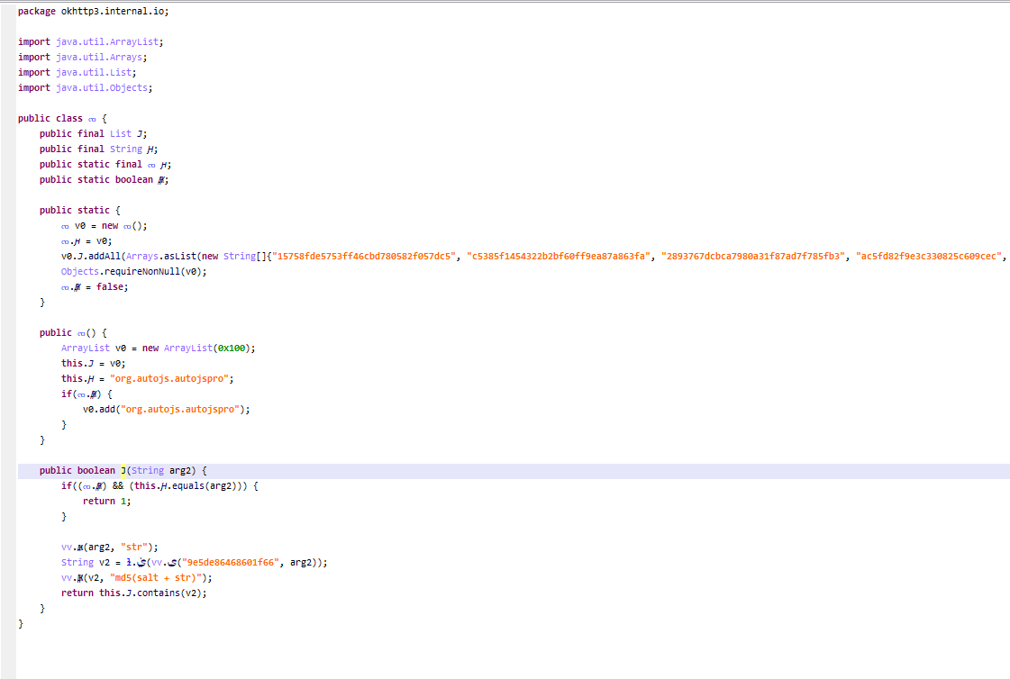Click the okhttp3.internal.io package name
Viewport: 1010px width, 679px height.
click(115, 11)
